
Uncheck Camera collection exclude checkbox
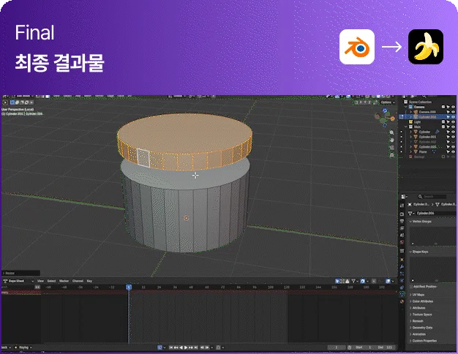click(443, 107)
